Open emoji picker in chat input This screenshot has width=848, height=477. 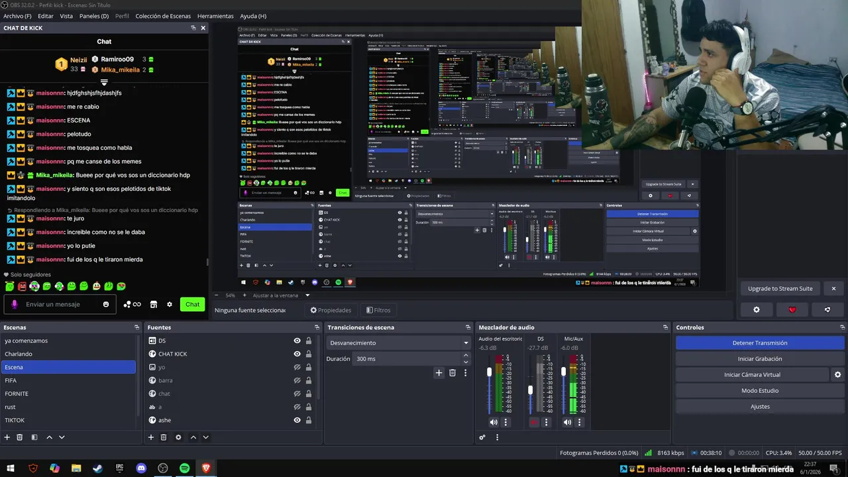[x=106, y=305]
